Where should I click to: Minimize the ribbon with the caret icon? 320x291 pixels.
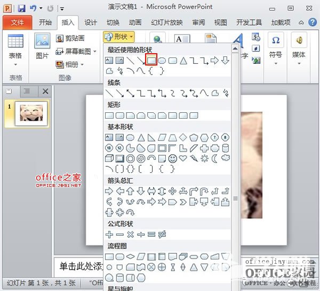[301, 22]
